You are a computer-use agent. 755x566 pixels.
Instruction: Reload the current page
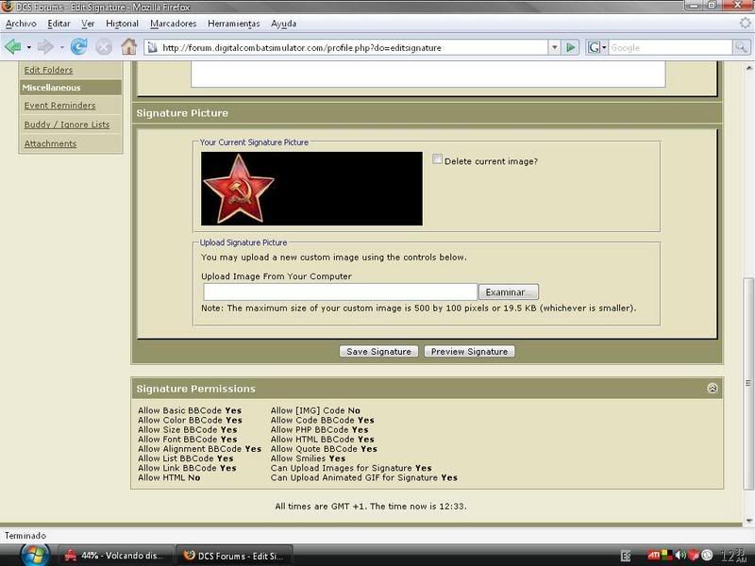(x=78, y=46)
